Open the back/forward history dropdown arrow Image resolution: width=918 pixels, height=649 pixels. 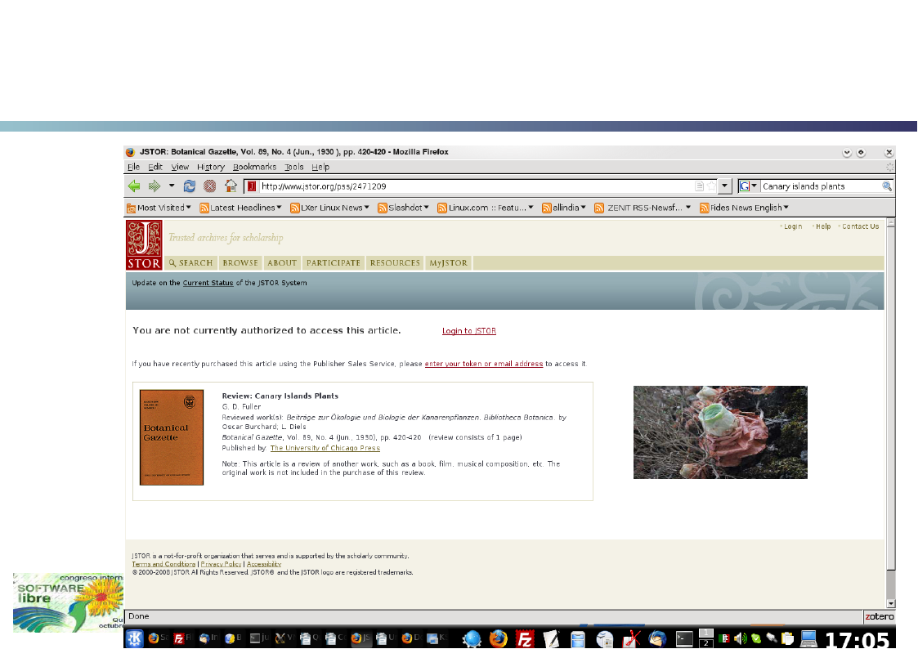click(x=172, y=186)
